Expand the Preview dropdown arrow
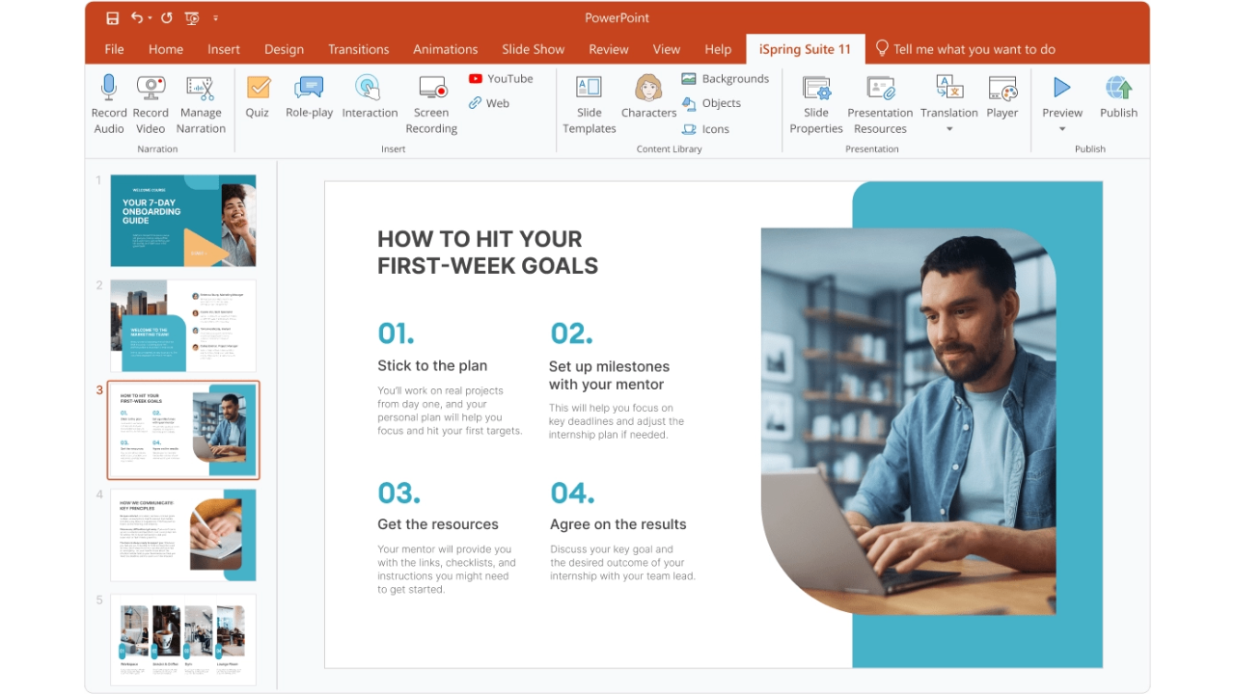The image size is (1235, 694). tap(1061, 126)
